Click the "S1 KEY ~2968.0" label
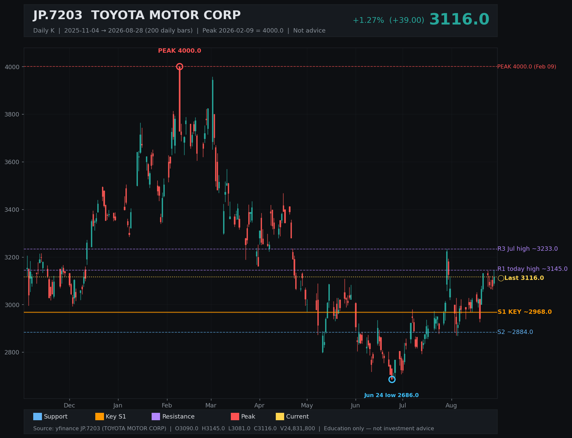The height and width of the screenshot is (438, 572). 524,312
